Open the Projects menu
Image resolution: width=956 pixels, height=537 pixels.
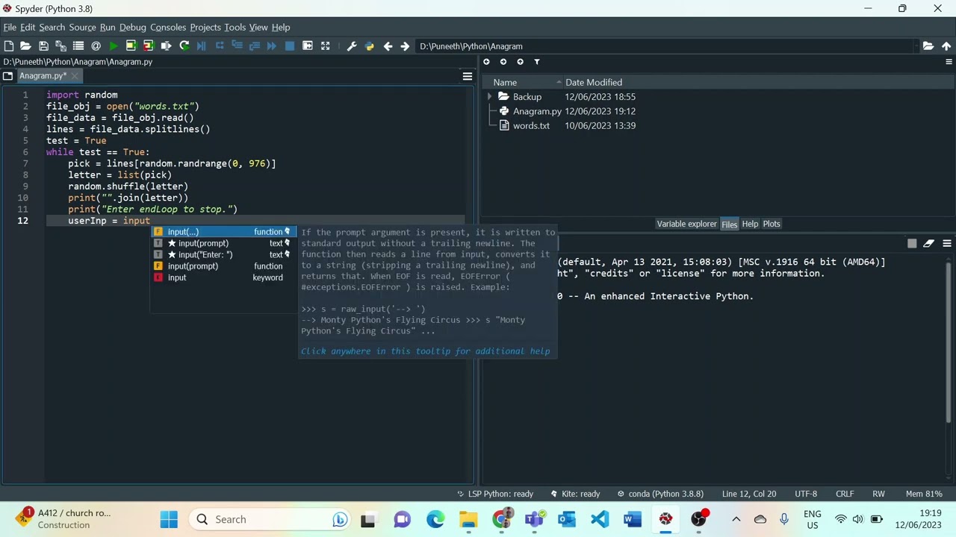(x=205, y=28)
